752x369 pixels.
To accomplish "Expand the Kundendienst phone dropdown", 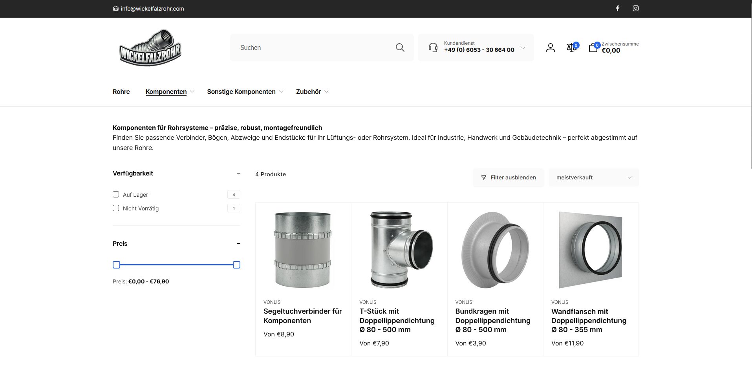I will click(x=522, y=48).
